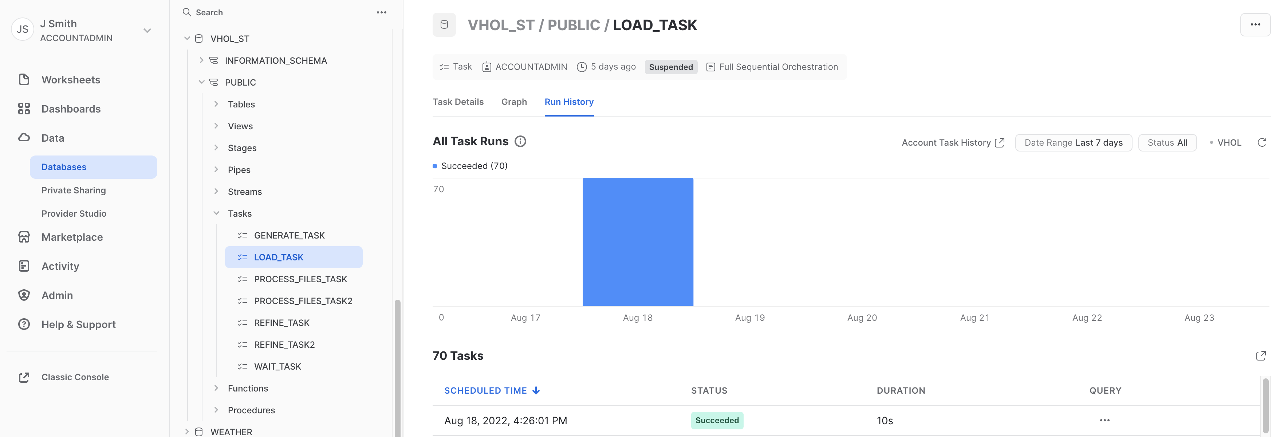Screen dimensions: 1276x437
Task: Click the Marketplace storefront icon
Action: coord(24,237)
